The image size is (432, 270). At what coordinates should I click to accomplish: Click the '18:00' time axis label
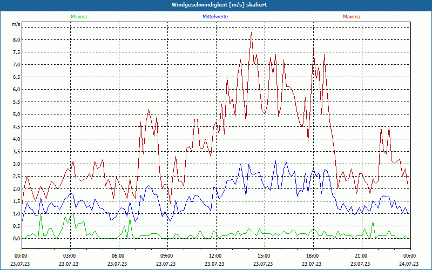(312, 256)
